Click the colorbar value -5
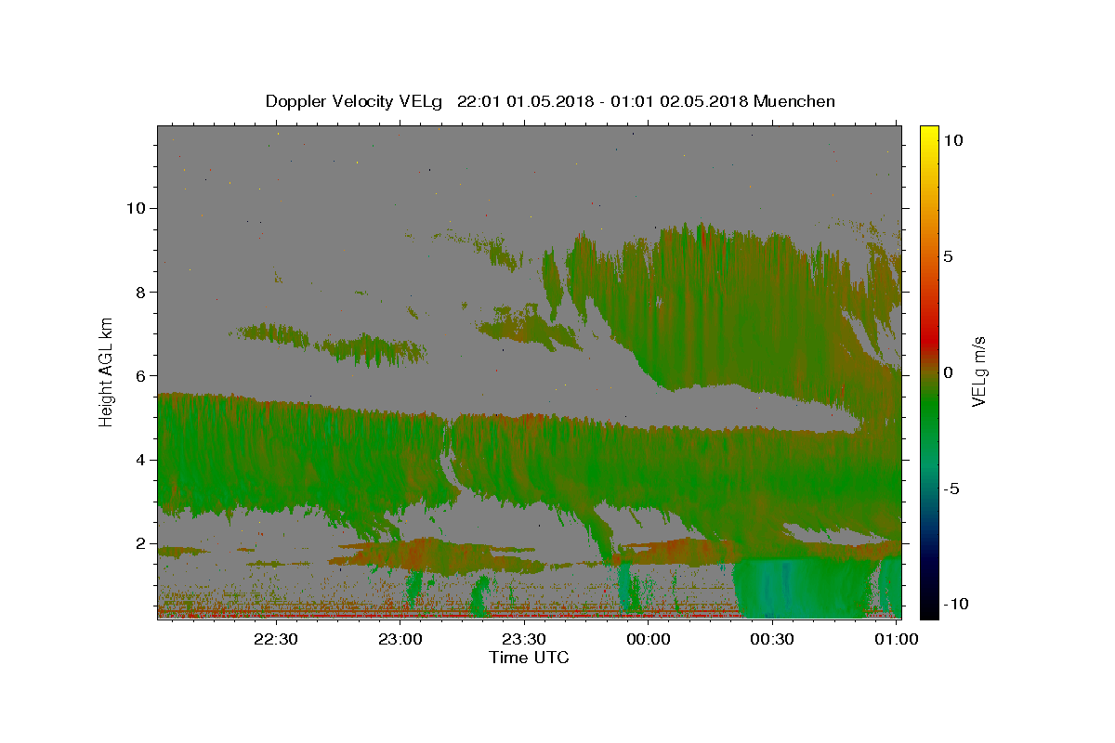This screenshot has height=743, width=1115. (x=951, y=489)
